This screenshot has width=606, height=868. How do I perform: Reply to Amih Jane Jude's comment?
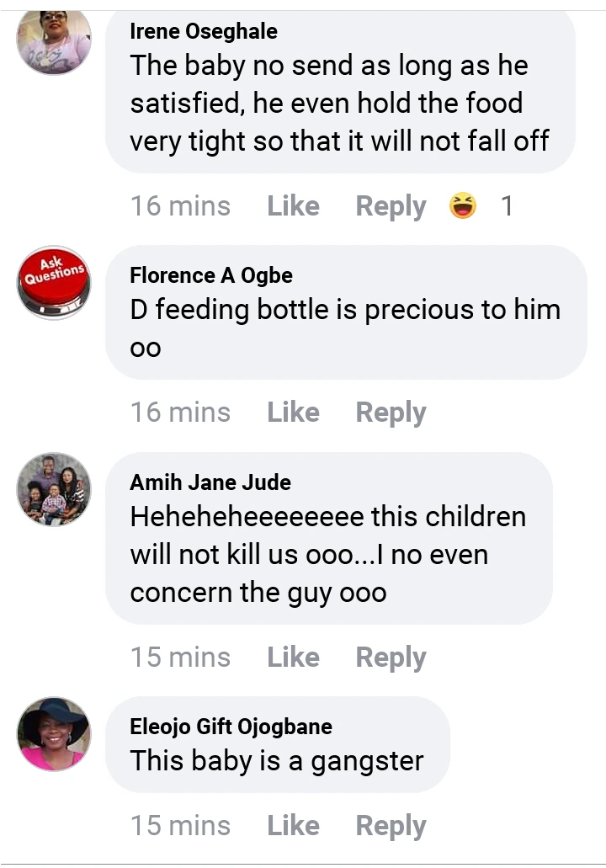pos(391,658)
